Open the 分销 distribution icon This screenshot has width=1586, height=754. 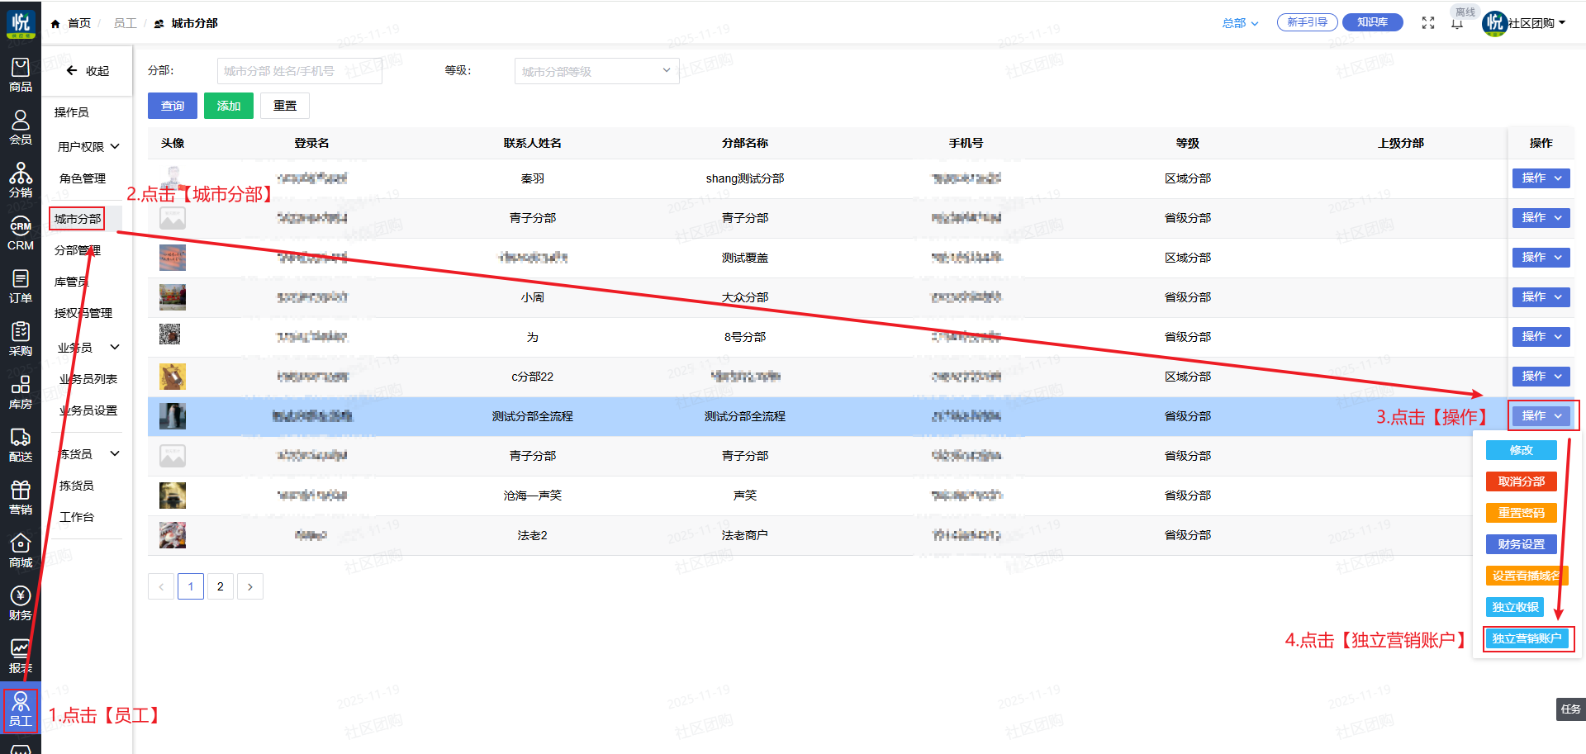coord(20,180)
